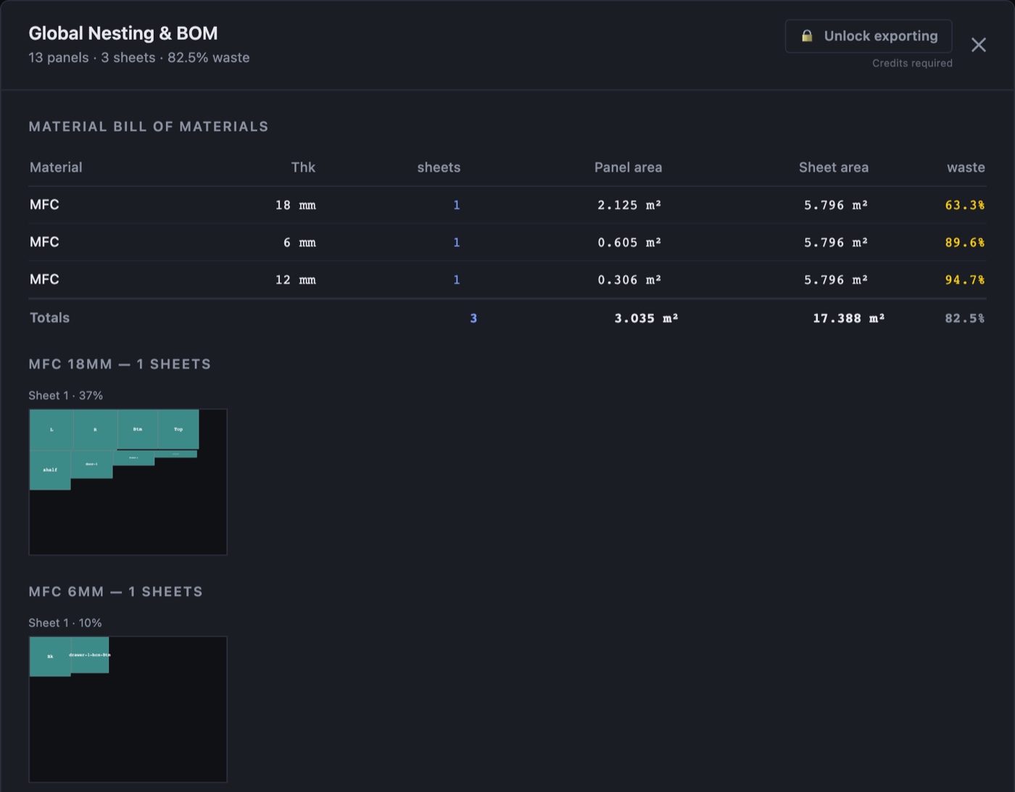The width and height of the screenshot is (1015, 792).
Task: Click the 82.5% waste in Totals row
Action: [965, 318]
